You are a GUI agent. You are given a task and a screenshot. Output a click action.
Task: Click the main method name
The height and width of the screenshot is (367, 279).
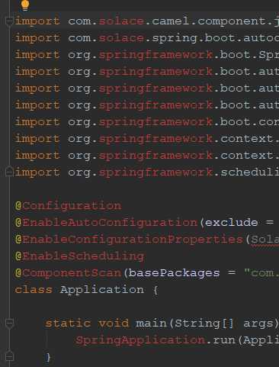pos(151,324)
